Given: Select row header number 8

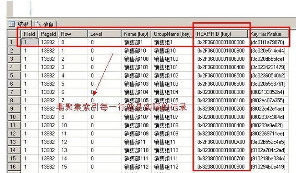Looking at the screenshot, I should (14, 100).
